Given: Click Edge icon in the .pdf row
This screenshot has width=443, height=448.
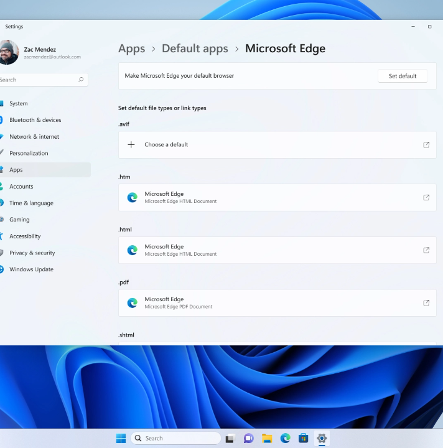Looking at the screenshot, I should (133, 303).
